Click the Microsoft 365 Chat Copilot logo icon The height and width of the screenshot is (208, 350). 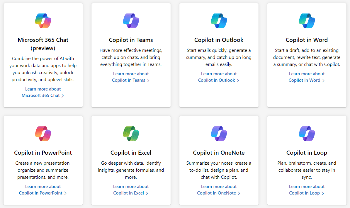coord(43,21)
